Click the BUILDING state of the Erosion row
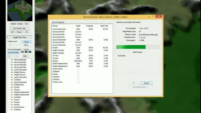201x113 pixels. [x=78, y=61]
